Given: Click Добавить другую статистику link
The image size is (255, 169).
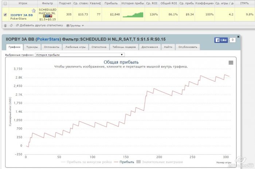Looking at the screenshot, I should point(39,25).
